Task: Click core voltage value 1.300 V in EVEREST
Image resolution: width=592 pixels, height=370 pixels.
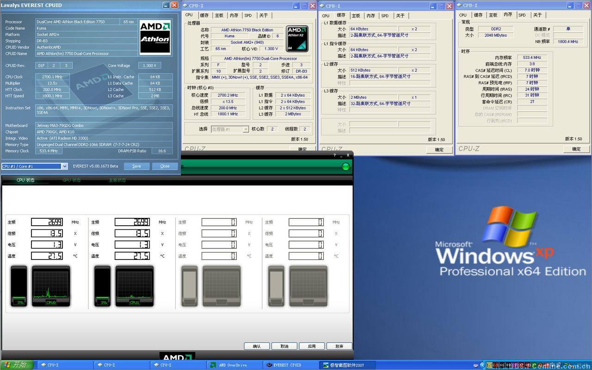Action: [149, 66]
